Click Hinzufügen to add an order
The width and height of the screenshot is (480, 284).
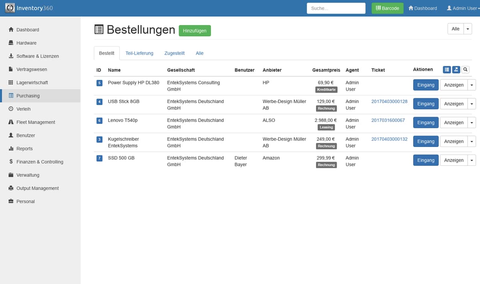click(x=194, y=31)
